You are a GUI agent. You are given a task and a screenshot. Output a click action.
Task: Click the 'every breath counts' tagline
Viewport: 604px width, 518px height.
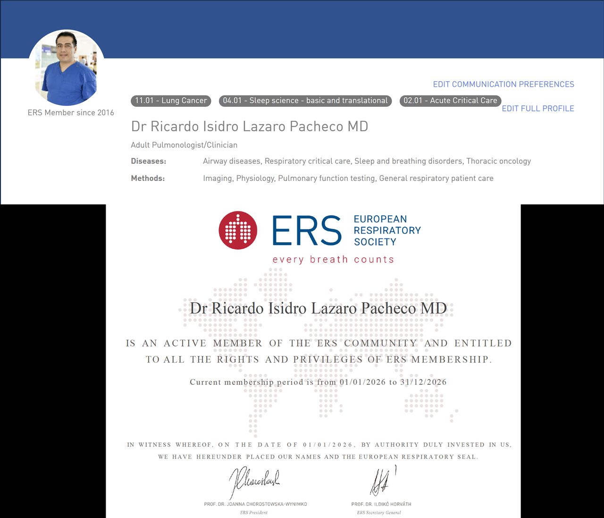(x=333, y=259)
